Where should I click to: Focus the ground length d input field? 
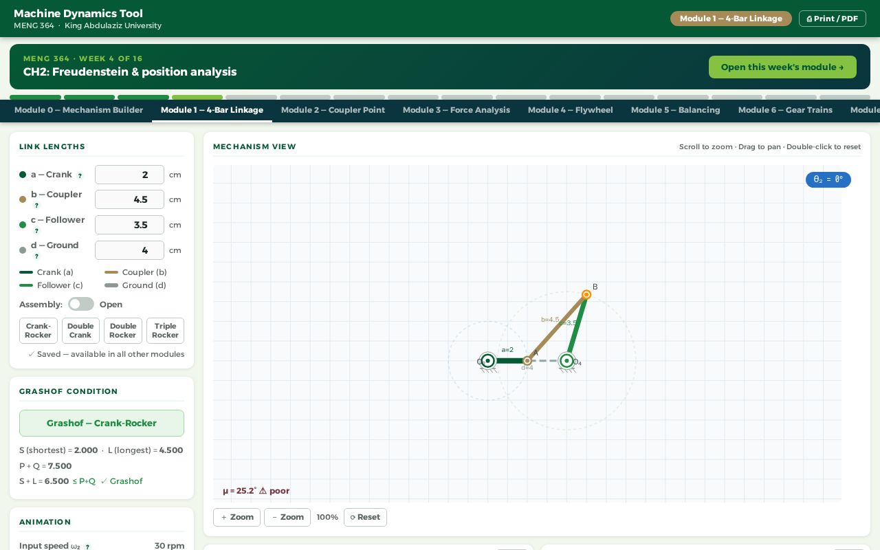pyautogui.click(x=129, y=250)
